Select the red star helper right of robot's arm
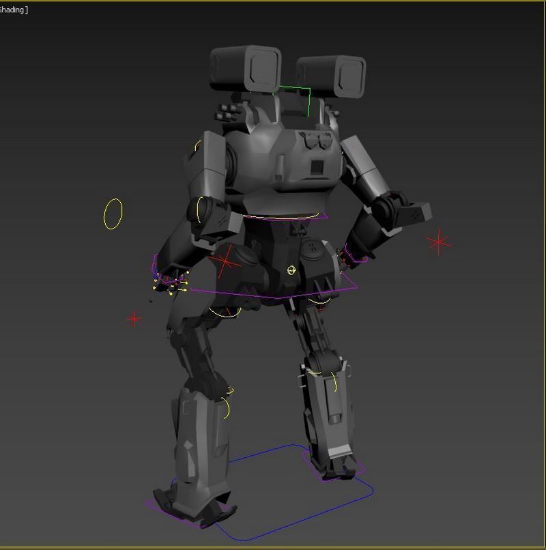 pos(439,242)
